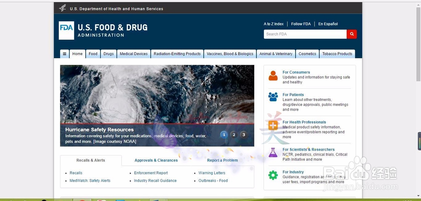Open the hamburger menu tab

(x=64, y=54)
